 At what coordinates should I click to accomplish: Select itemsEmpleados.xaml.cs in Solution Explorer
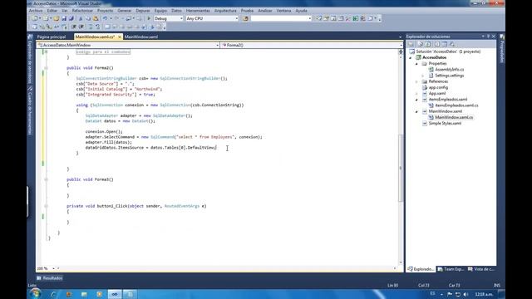click(x=456, y=105)
